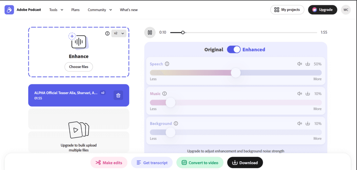This screenshot has width=357, height=170.
Task: Click the Background 10% value
Action: pyautogui.click(x=318, y=124)
